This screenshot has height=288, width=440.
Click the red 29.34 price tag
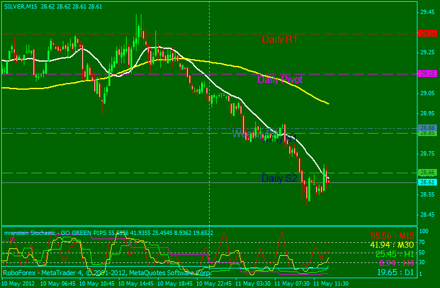(x=427, y=34)
